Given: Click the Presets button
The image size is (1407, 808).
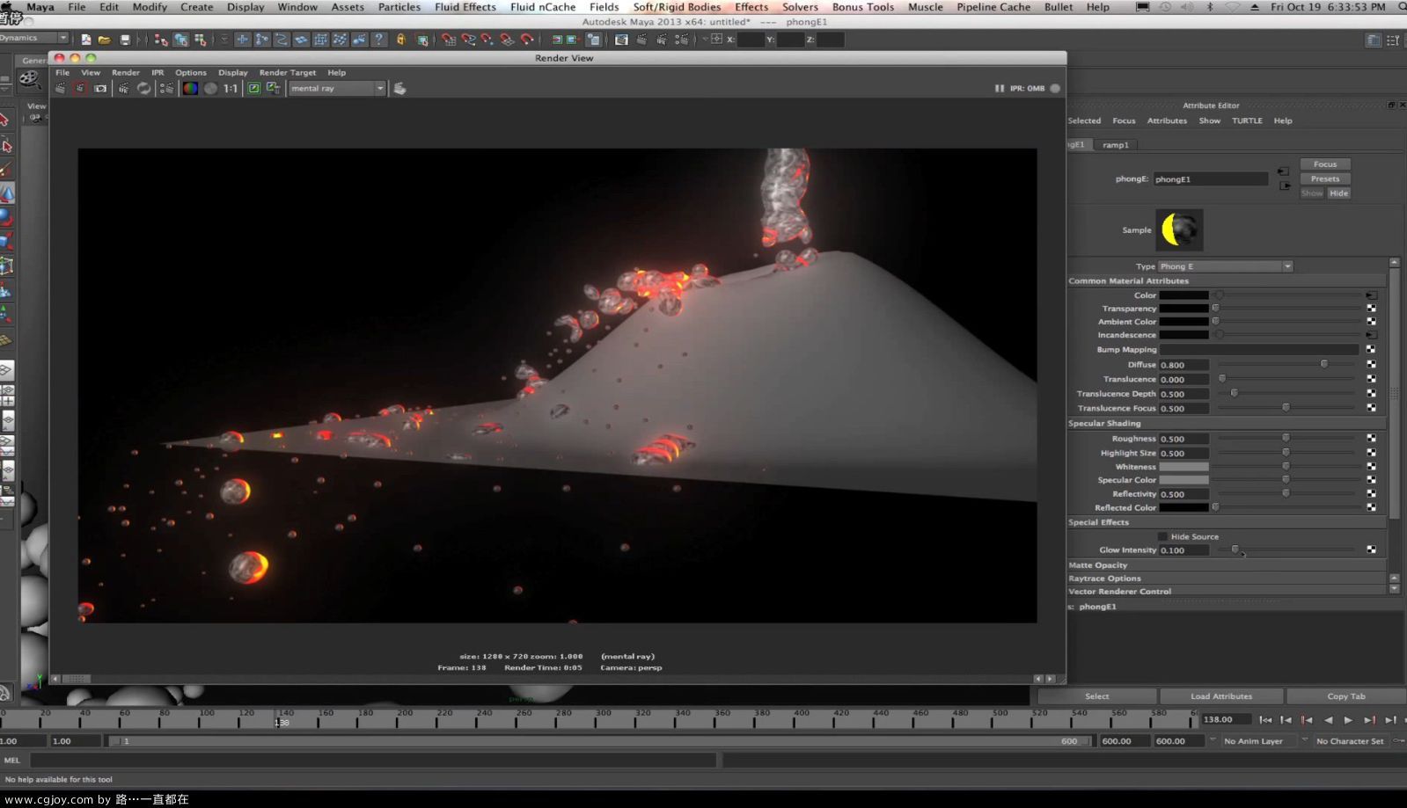Looking at the screenshot, I should 1325,178.
